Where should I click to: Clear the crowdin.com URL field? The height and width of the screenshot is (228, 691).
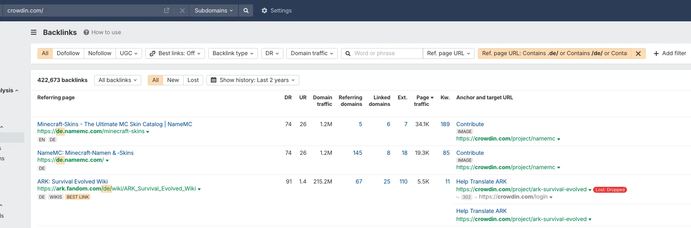182,11
